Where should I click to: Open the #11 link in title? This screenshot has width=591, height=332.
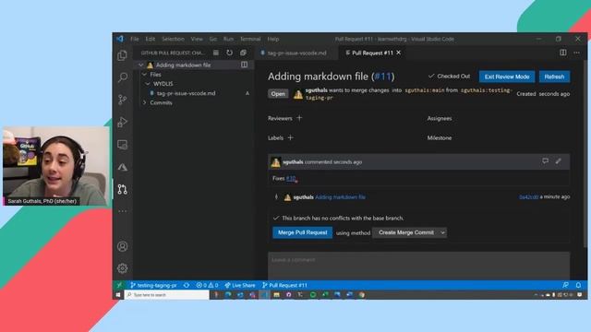382,77
